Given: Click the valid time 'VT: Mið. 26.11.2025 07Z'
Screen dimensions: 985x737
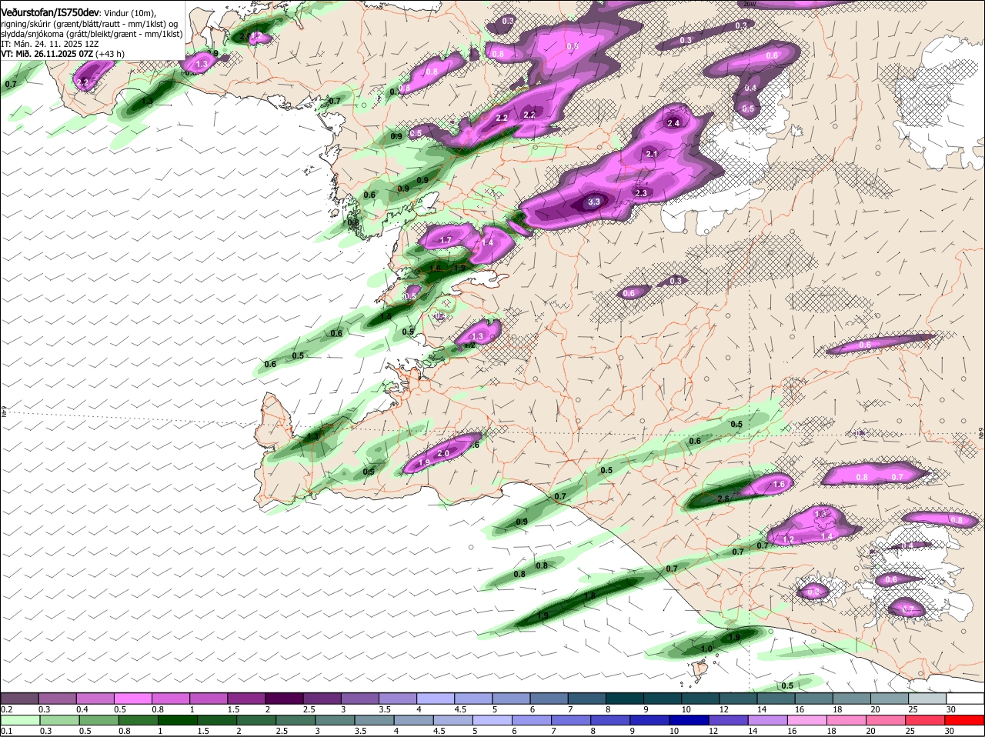Looking at the screenshot, I should (46, 54).
